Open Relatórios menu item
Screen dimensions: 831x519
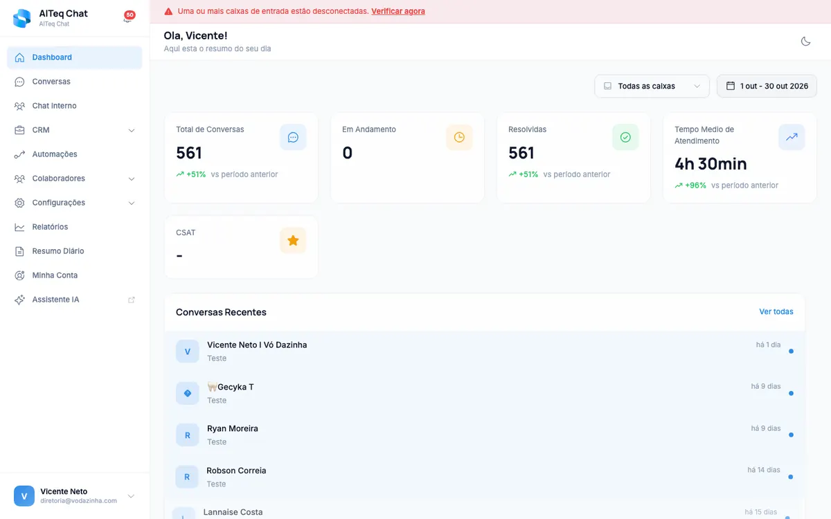(x=75, y=227)
